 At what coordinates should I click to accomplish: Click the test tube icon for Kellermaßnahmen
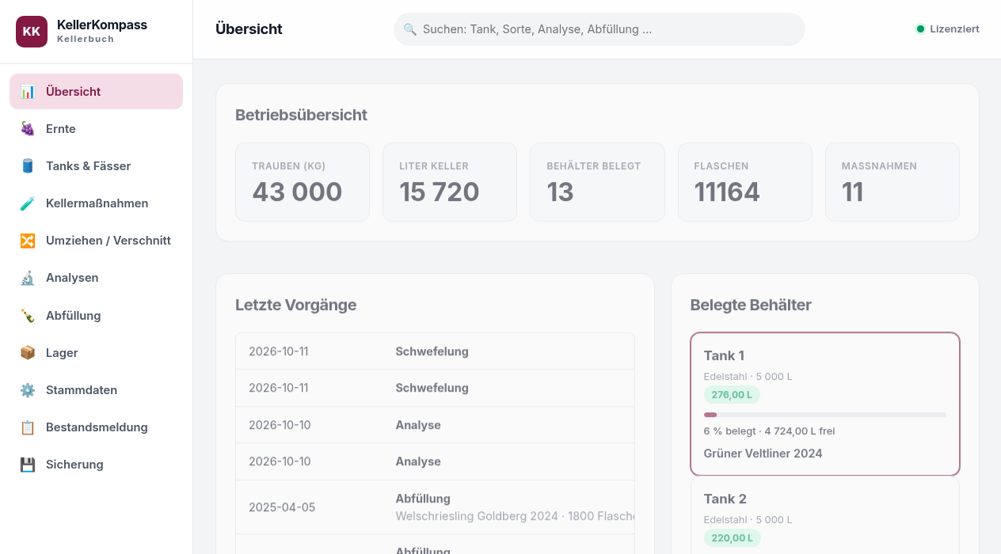pyautogui.click(x=28, y=203)
